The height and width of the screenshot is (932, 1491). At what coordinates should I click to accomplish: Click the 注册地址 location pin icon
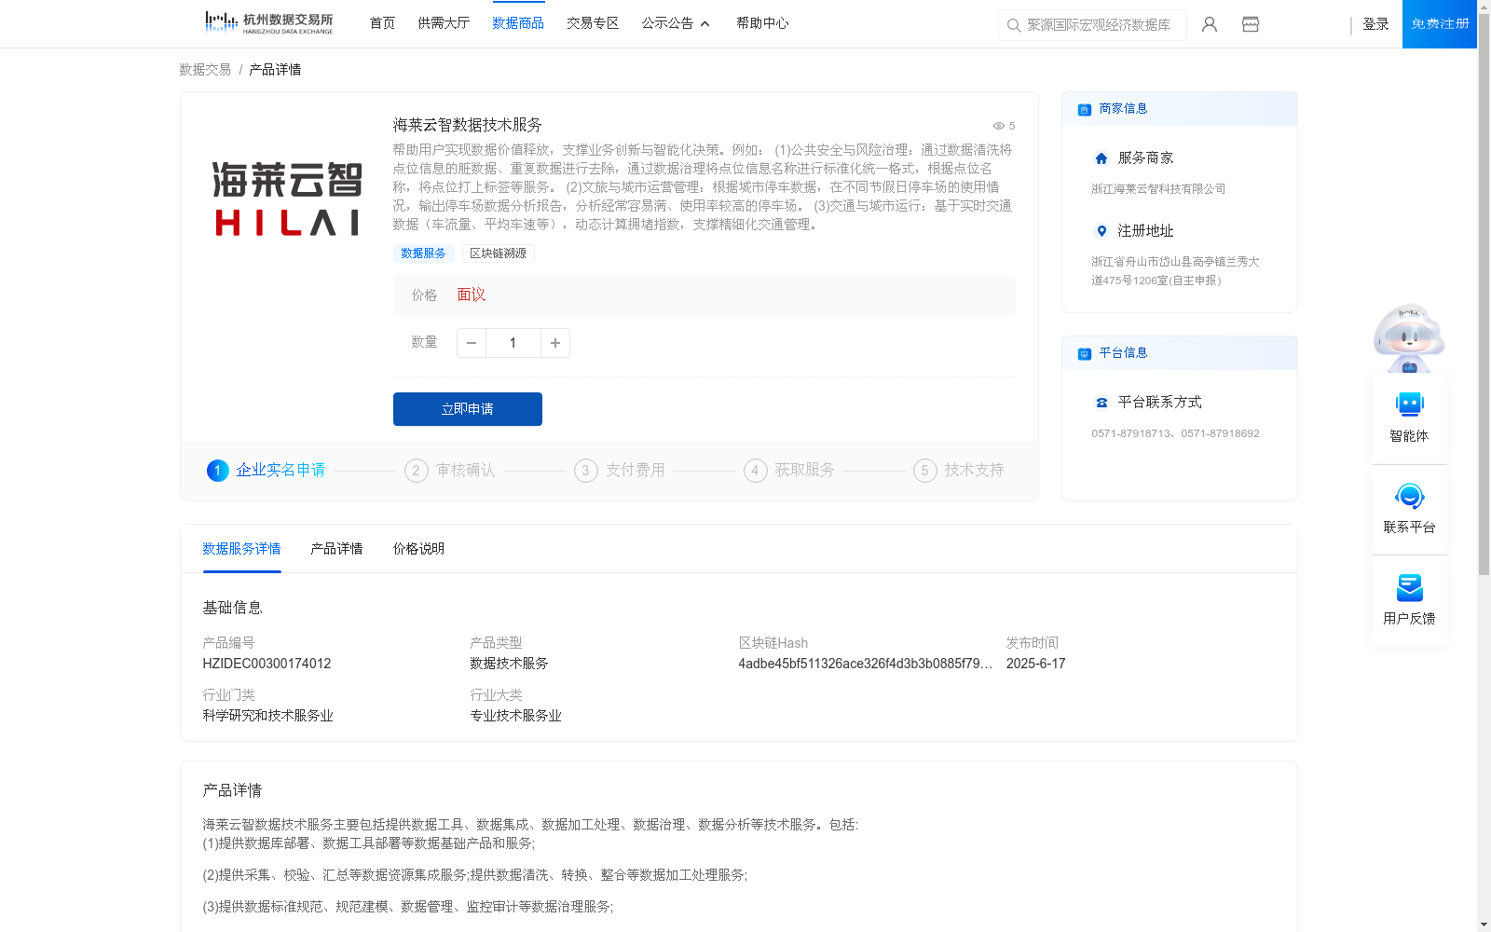point(1101,231)
